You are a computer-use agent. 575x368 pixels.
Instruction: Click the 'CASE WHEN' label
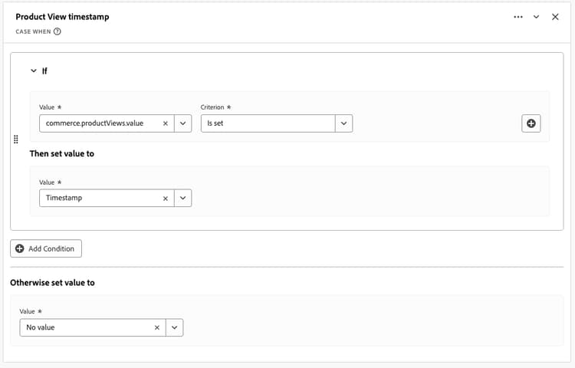coord(33,31)
